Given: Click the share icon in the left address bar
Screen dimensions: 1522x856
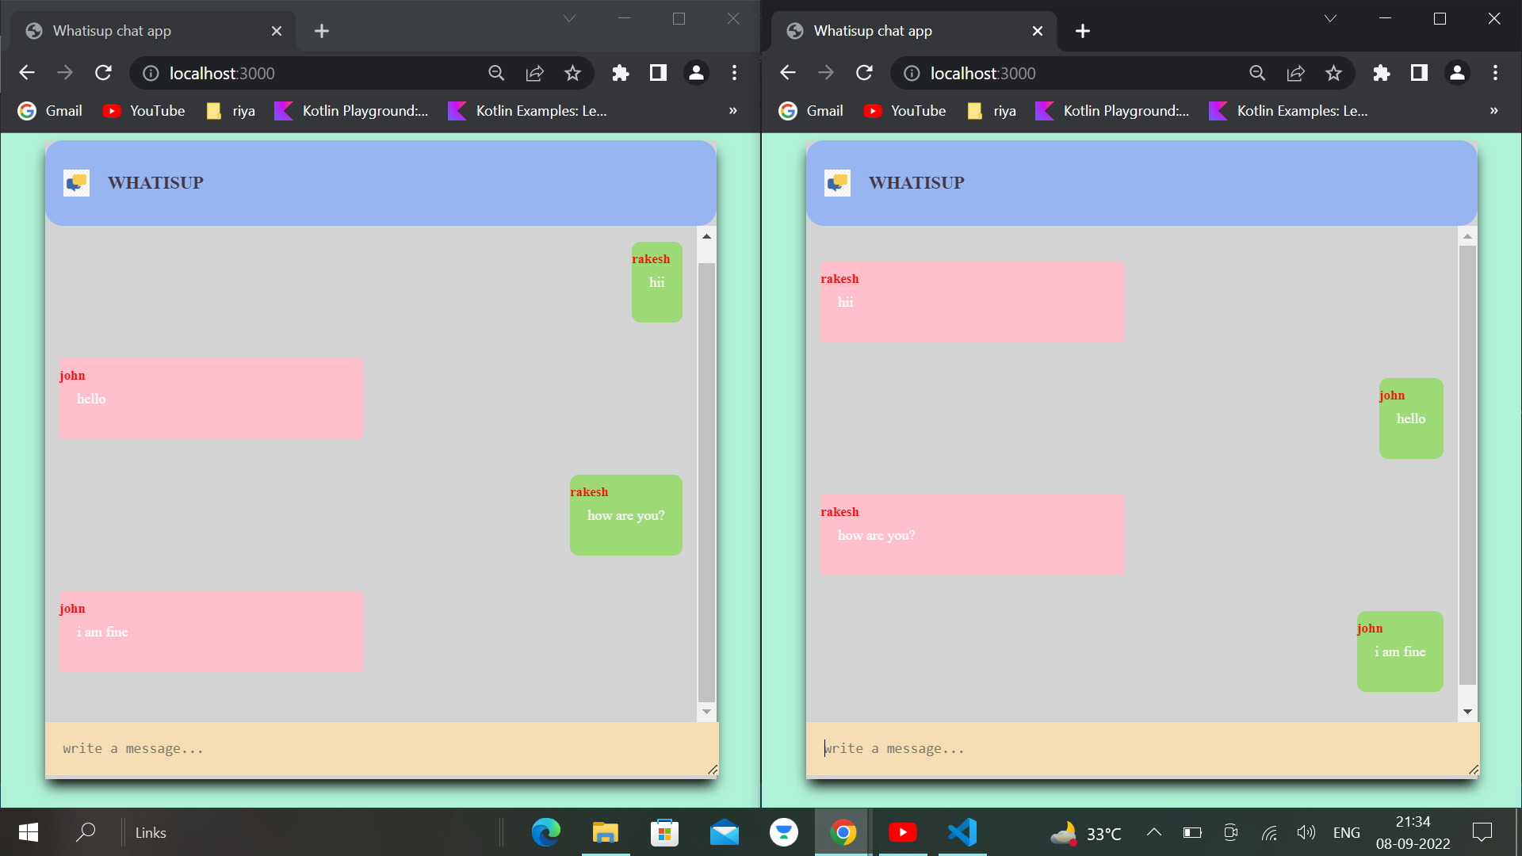Looking at the screenshot, I should [535, 72].
